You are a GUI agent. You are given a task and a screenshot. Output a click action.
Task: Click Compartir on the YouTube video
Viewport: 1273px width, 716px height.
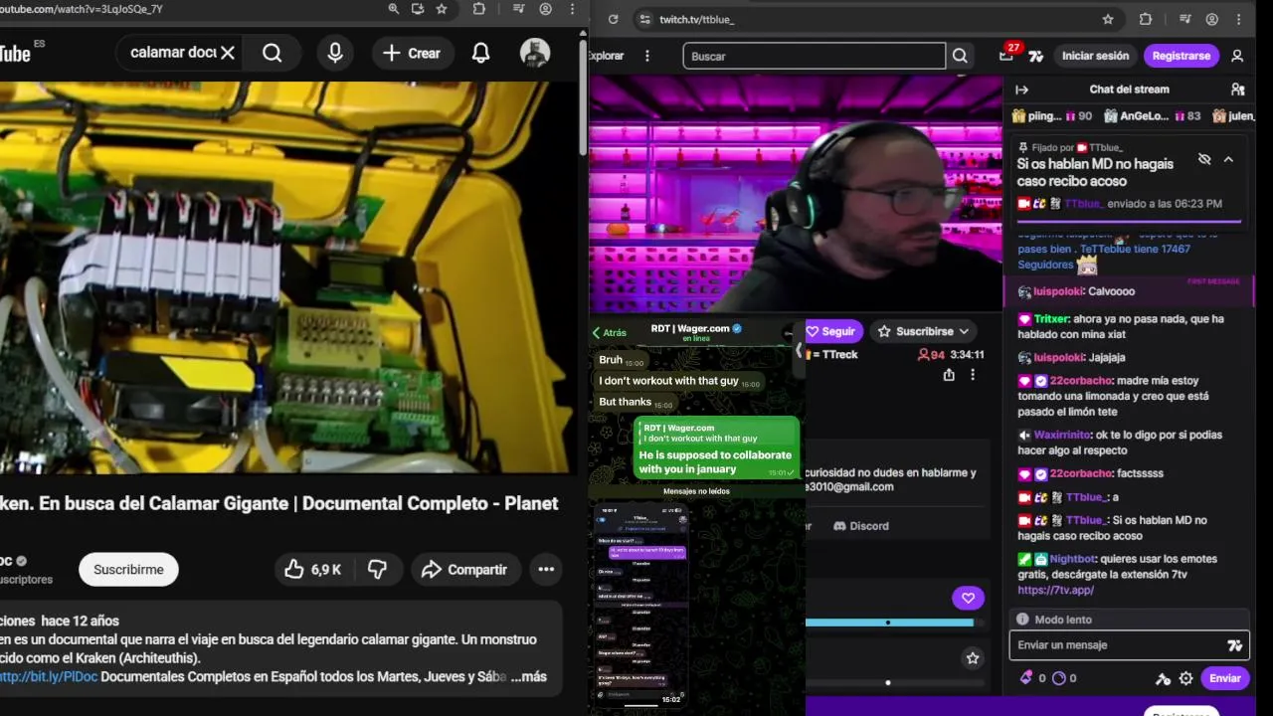(463, 569)
